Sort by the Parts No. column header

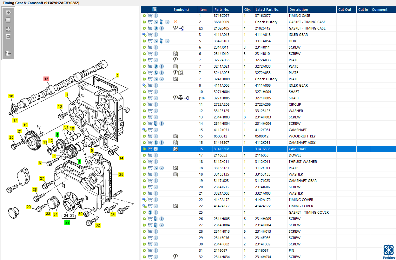pyautogui.click(x=221, y=10)
